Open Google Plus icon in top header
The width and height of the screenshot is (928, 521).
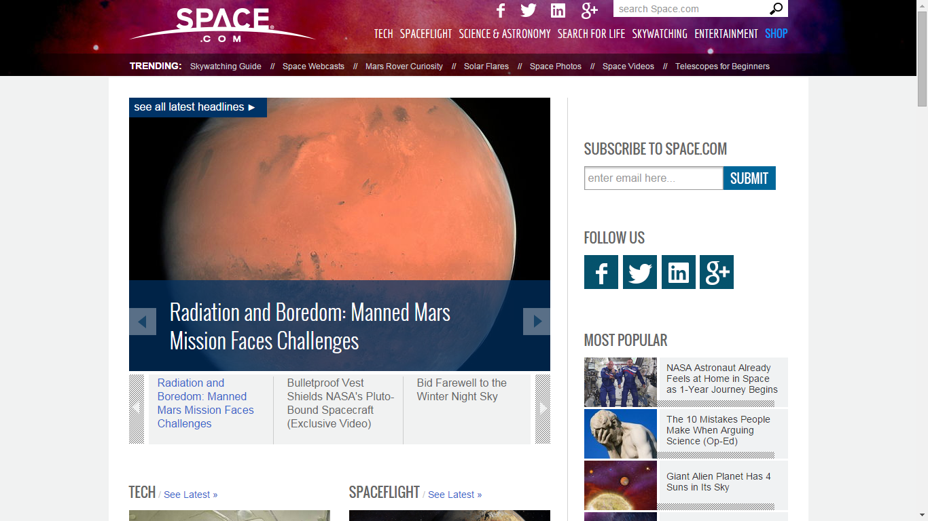(590, 10)
